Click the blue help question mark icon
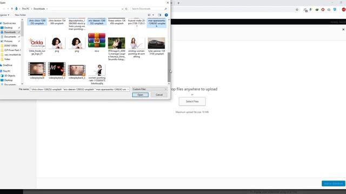 166,15
